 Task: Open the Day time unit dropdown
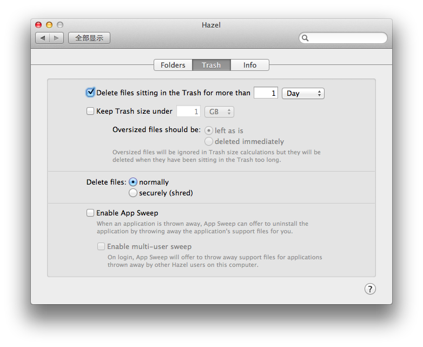click(303, 94)
